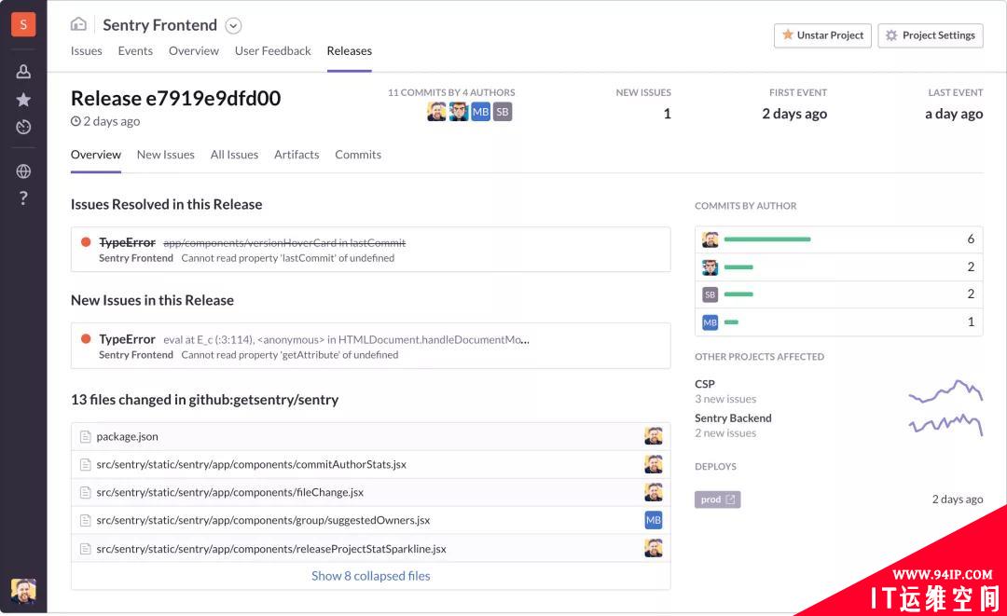Image resolution: width=1007 pixels, height=616 pixels.
Task: Click MB badge on suggestedOwners.jsx row
Action: (653, 520)
